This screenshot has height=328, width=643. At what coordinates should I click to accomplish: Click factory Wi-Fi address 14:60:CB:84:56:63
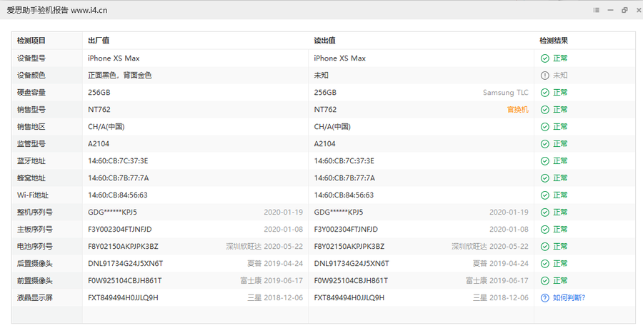[x=118, y=195]
